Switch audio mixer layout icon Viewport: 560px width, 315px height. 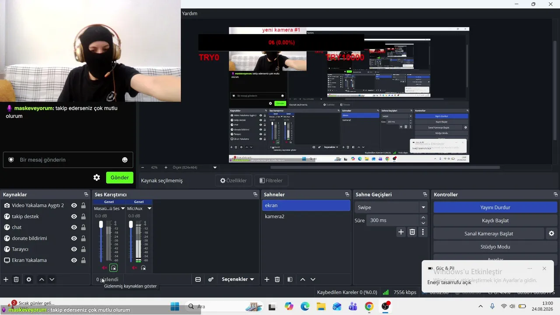[198, 280]
